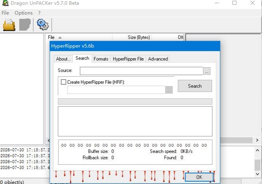This screenshot has width=262, height=184.
Task: Click the HRF file path field
Action: tap(116, 90)
